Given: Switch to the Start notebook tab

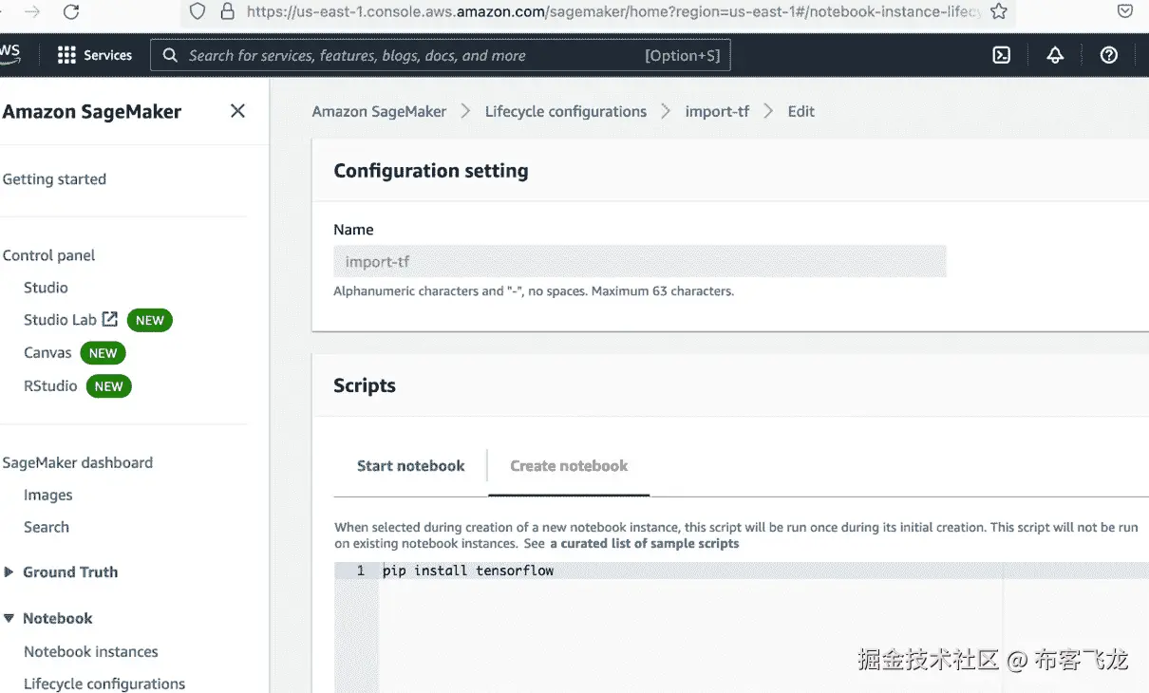Looking at the screenshot, I should [410, 466].
